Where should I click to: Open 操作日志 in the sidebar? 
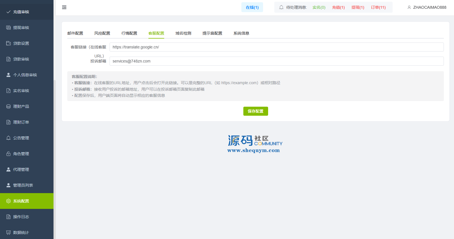tap(21, 217)
